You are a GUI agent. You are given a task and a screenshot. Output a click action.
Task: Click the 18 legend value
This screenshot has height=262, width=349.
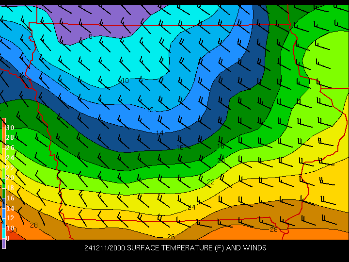tap(10, 188)
